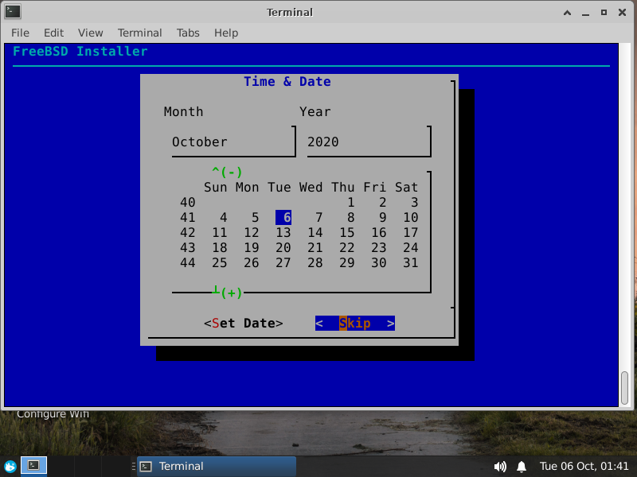The height and width of the screenshot is (477, 637).
Task: Select day 8 in the calendar
Action: (x=351, y=217)
